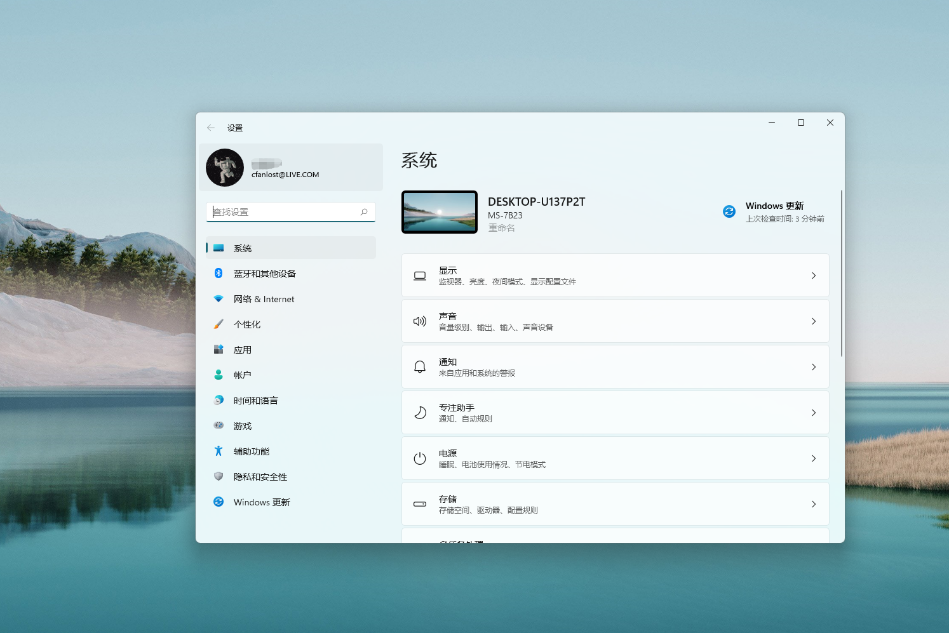Image resolution: width=949 pixels, height=633 pixels.
Task: Click the account email cfanlost@LIVE.COM
Action: point(285,175)
